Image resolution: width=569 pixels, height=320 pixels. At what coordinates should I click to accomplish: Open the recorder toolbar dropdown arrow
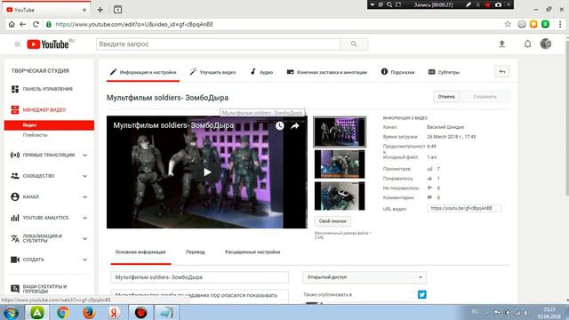click(372, 4)
